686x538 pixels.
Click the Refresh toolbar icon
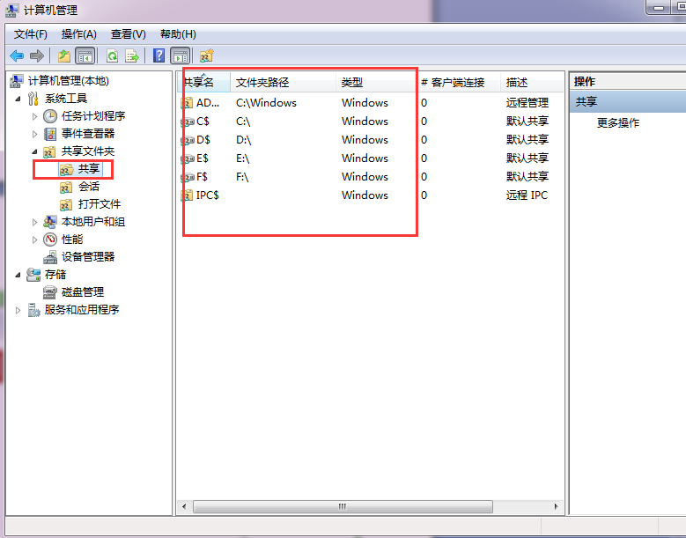113,56
